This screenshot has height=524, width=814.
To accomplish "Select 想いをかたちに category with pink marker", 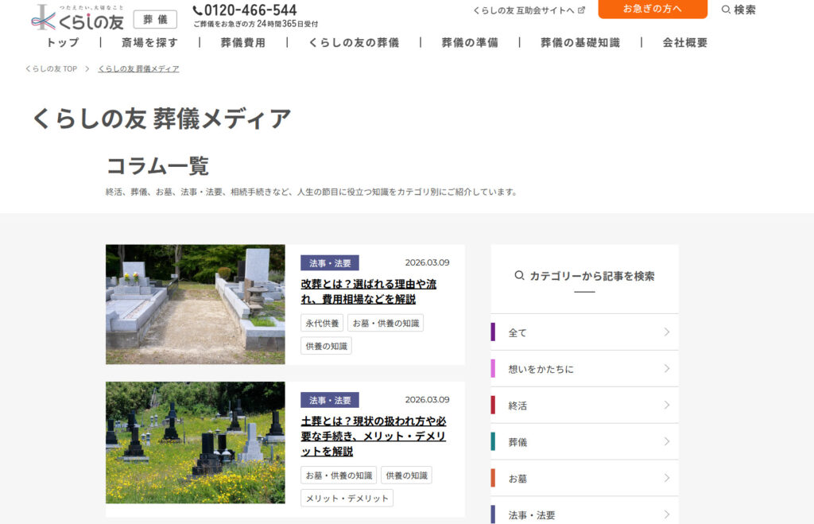I will 541,369.
